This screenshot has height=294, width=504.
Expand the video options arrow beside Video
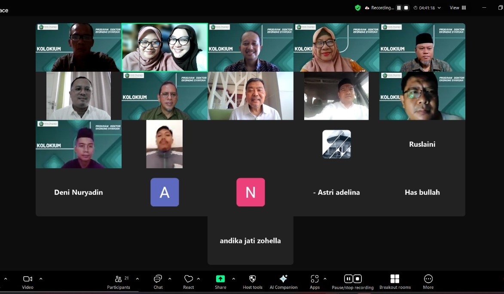coord(41,279)
